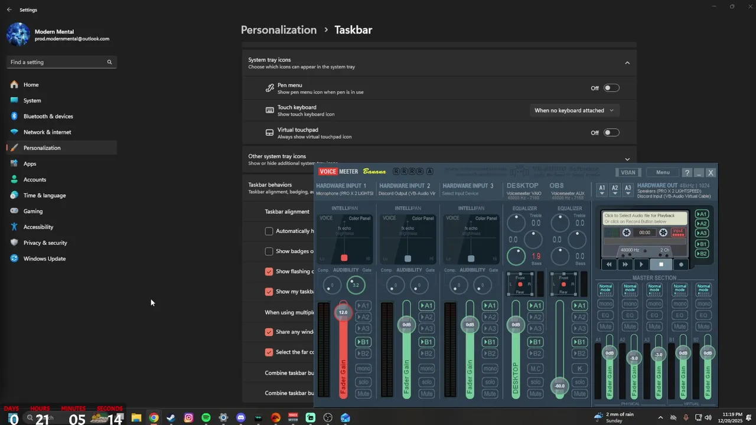The height and width of the screenshot is (425, 756).
Task: Open Privacy & security settings
Action: point(61,243)
